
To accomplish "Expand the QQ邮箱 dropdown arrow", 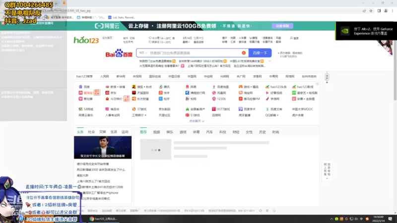I will [x=278, y=115].
